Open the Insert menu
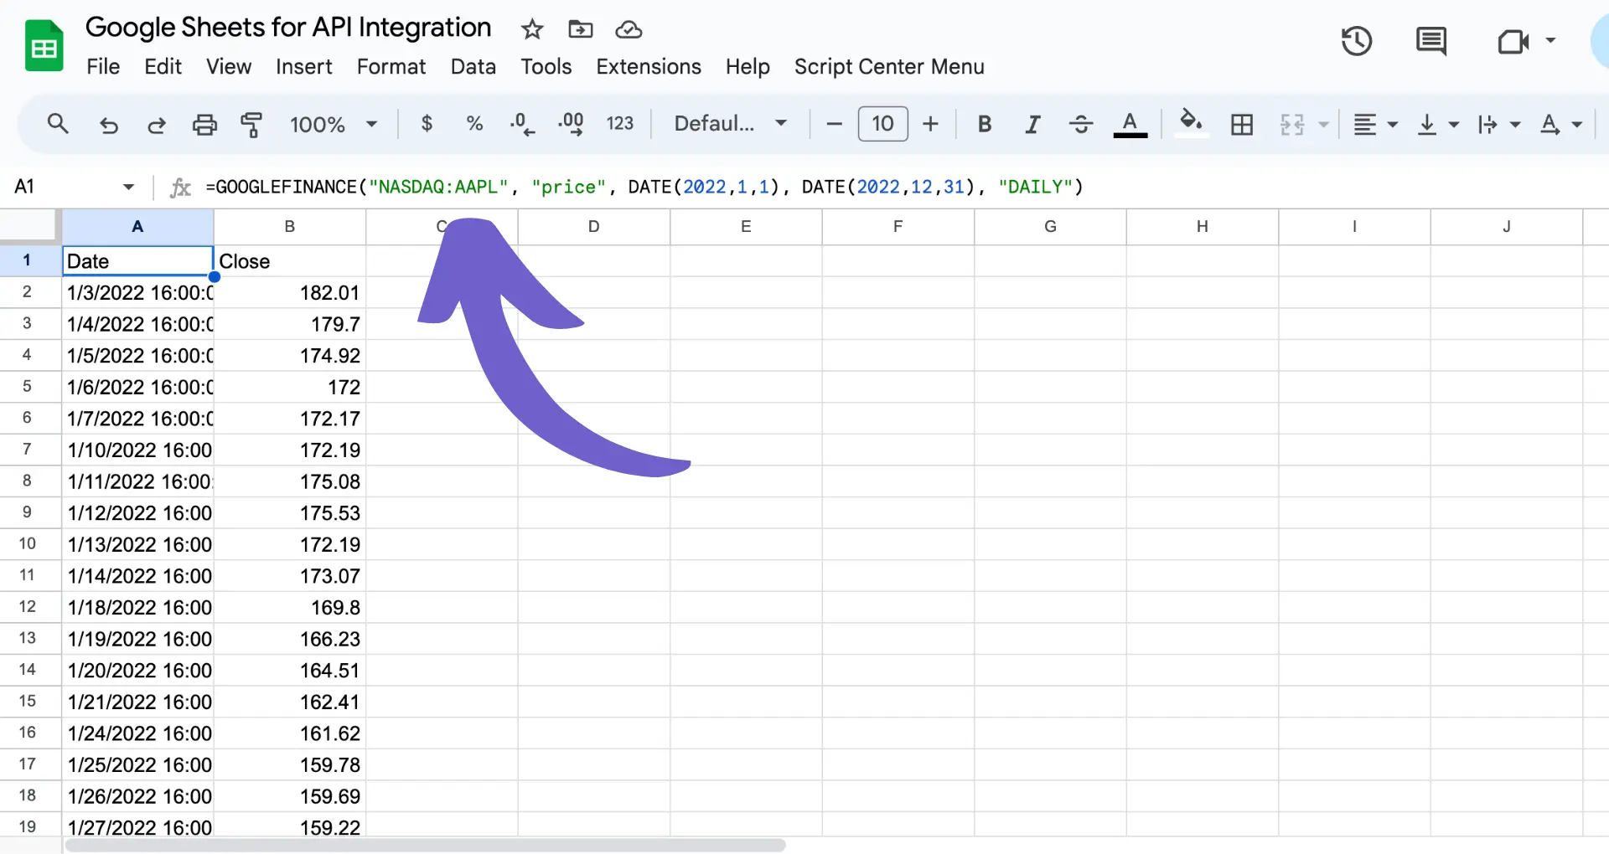The image size is (1609, 854). click(303, 66)
